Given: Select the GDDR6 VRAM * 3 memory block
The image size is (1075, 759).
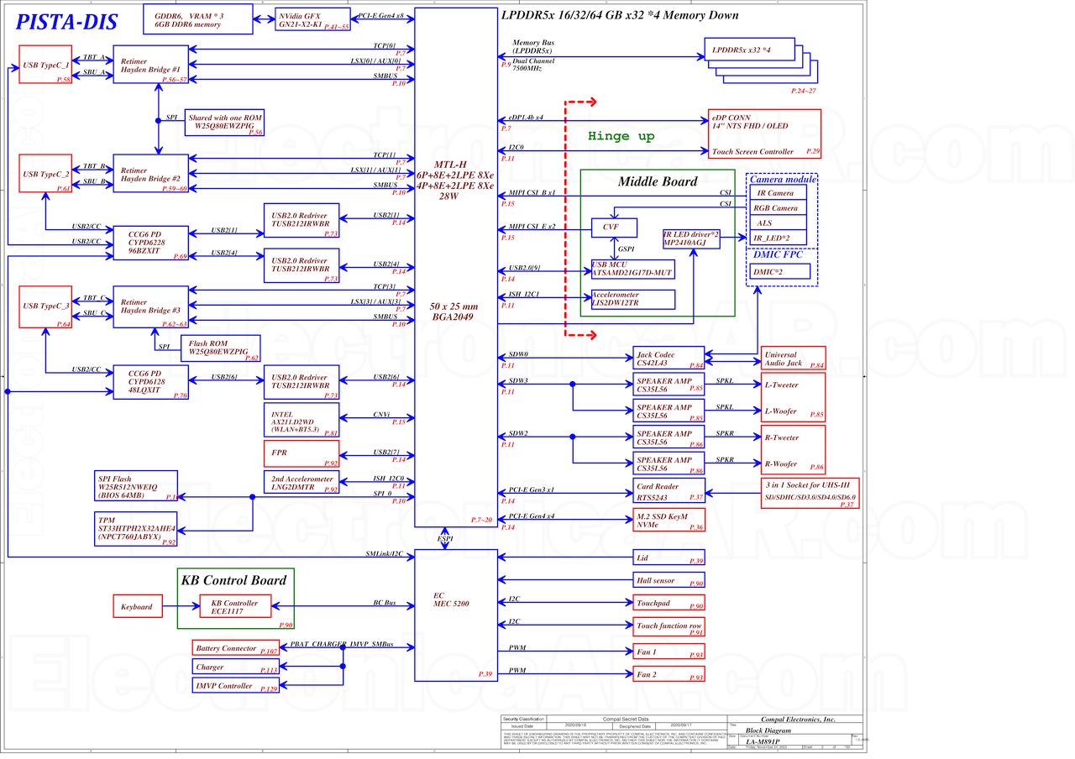Looking at the screenshot, I should (x=198, y=19).
